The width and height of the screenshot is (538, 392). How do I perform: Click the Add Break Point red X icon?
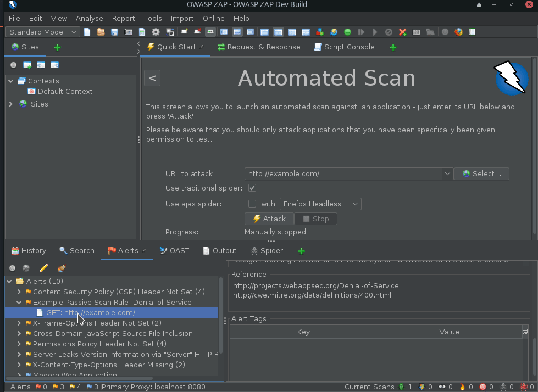click(402, 32)
